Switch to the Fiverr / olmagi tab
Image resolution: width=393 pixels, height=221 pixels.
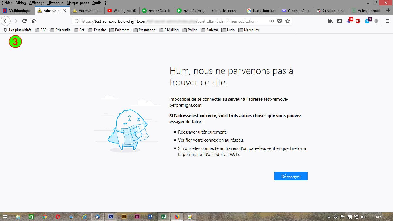click(192, 11)
